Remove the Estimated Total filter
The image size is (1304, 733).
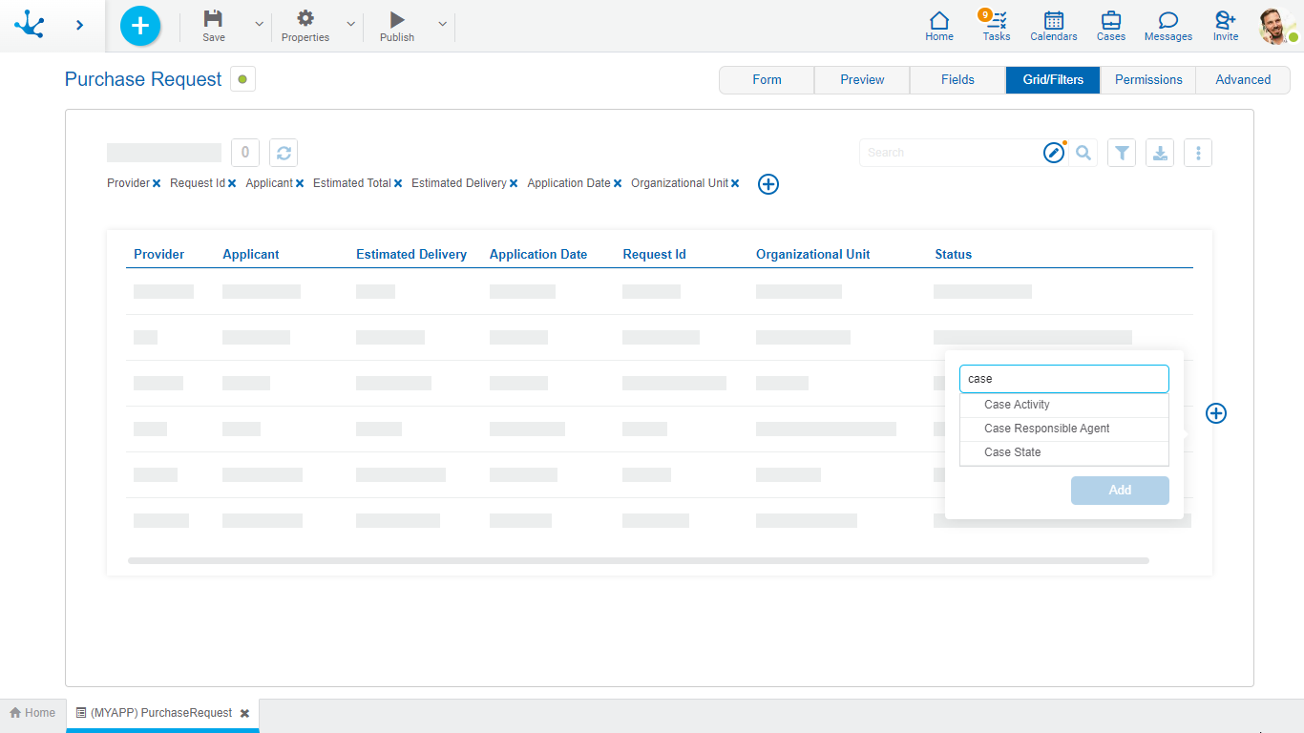pyautogui.click(x=398, y=183)
